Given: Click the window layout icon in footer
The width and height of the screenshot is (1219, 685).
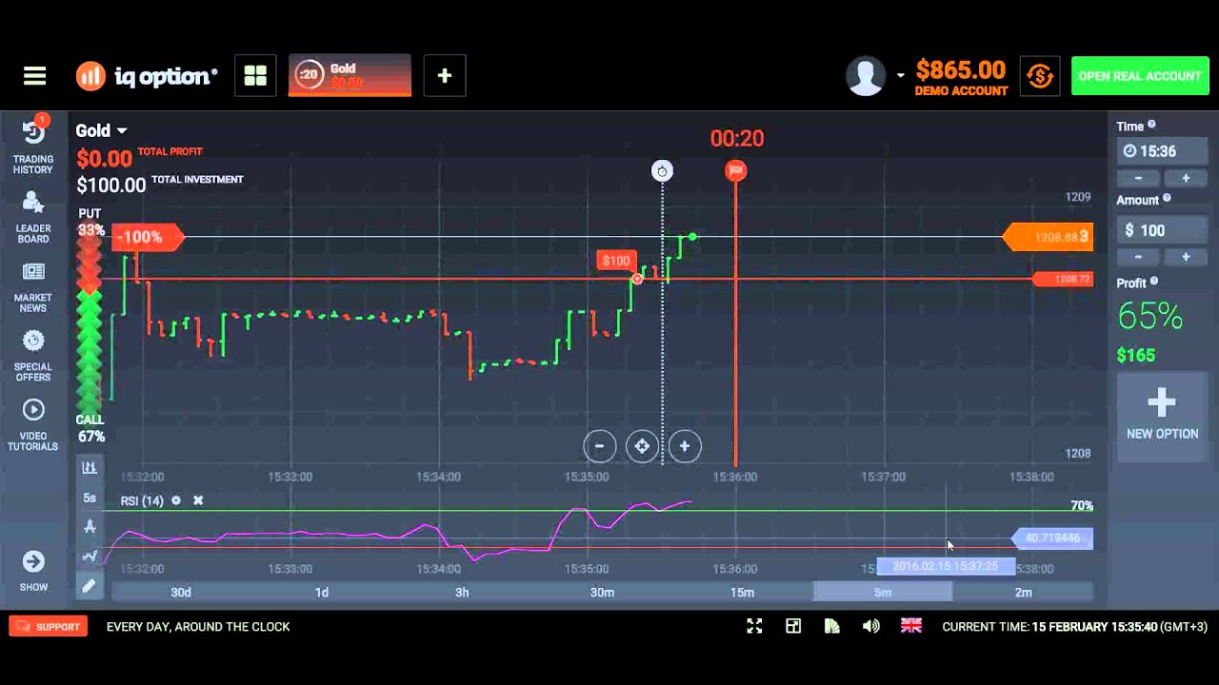Looking at the screenshot, I should (793, 626).
